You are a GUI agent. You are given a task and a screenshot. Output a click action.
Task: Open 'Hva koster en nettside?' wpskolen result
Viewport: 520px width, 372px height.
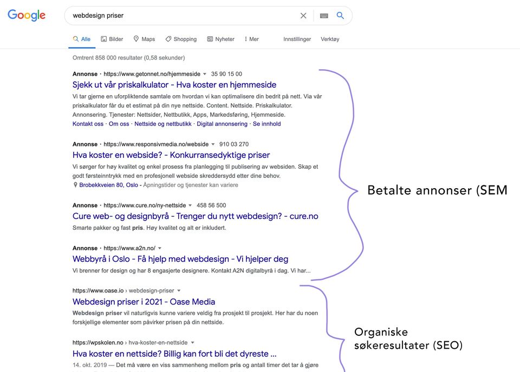click(174, 354)
